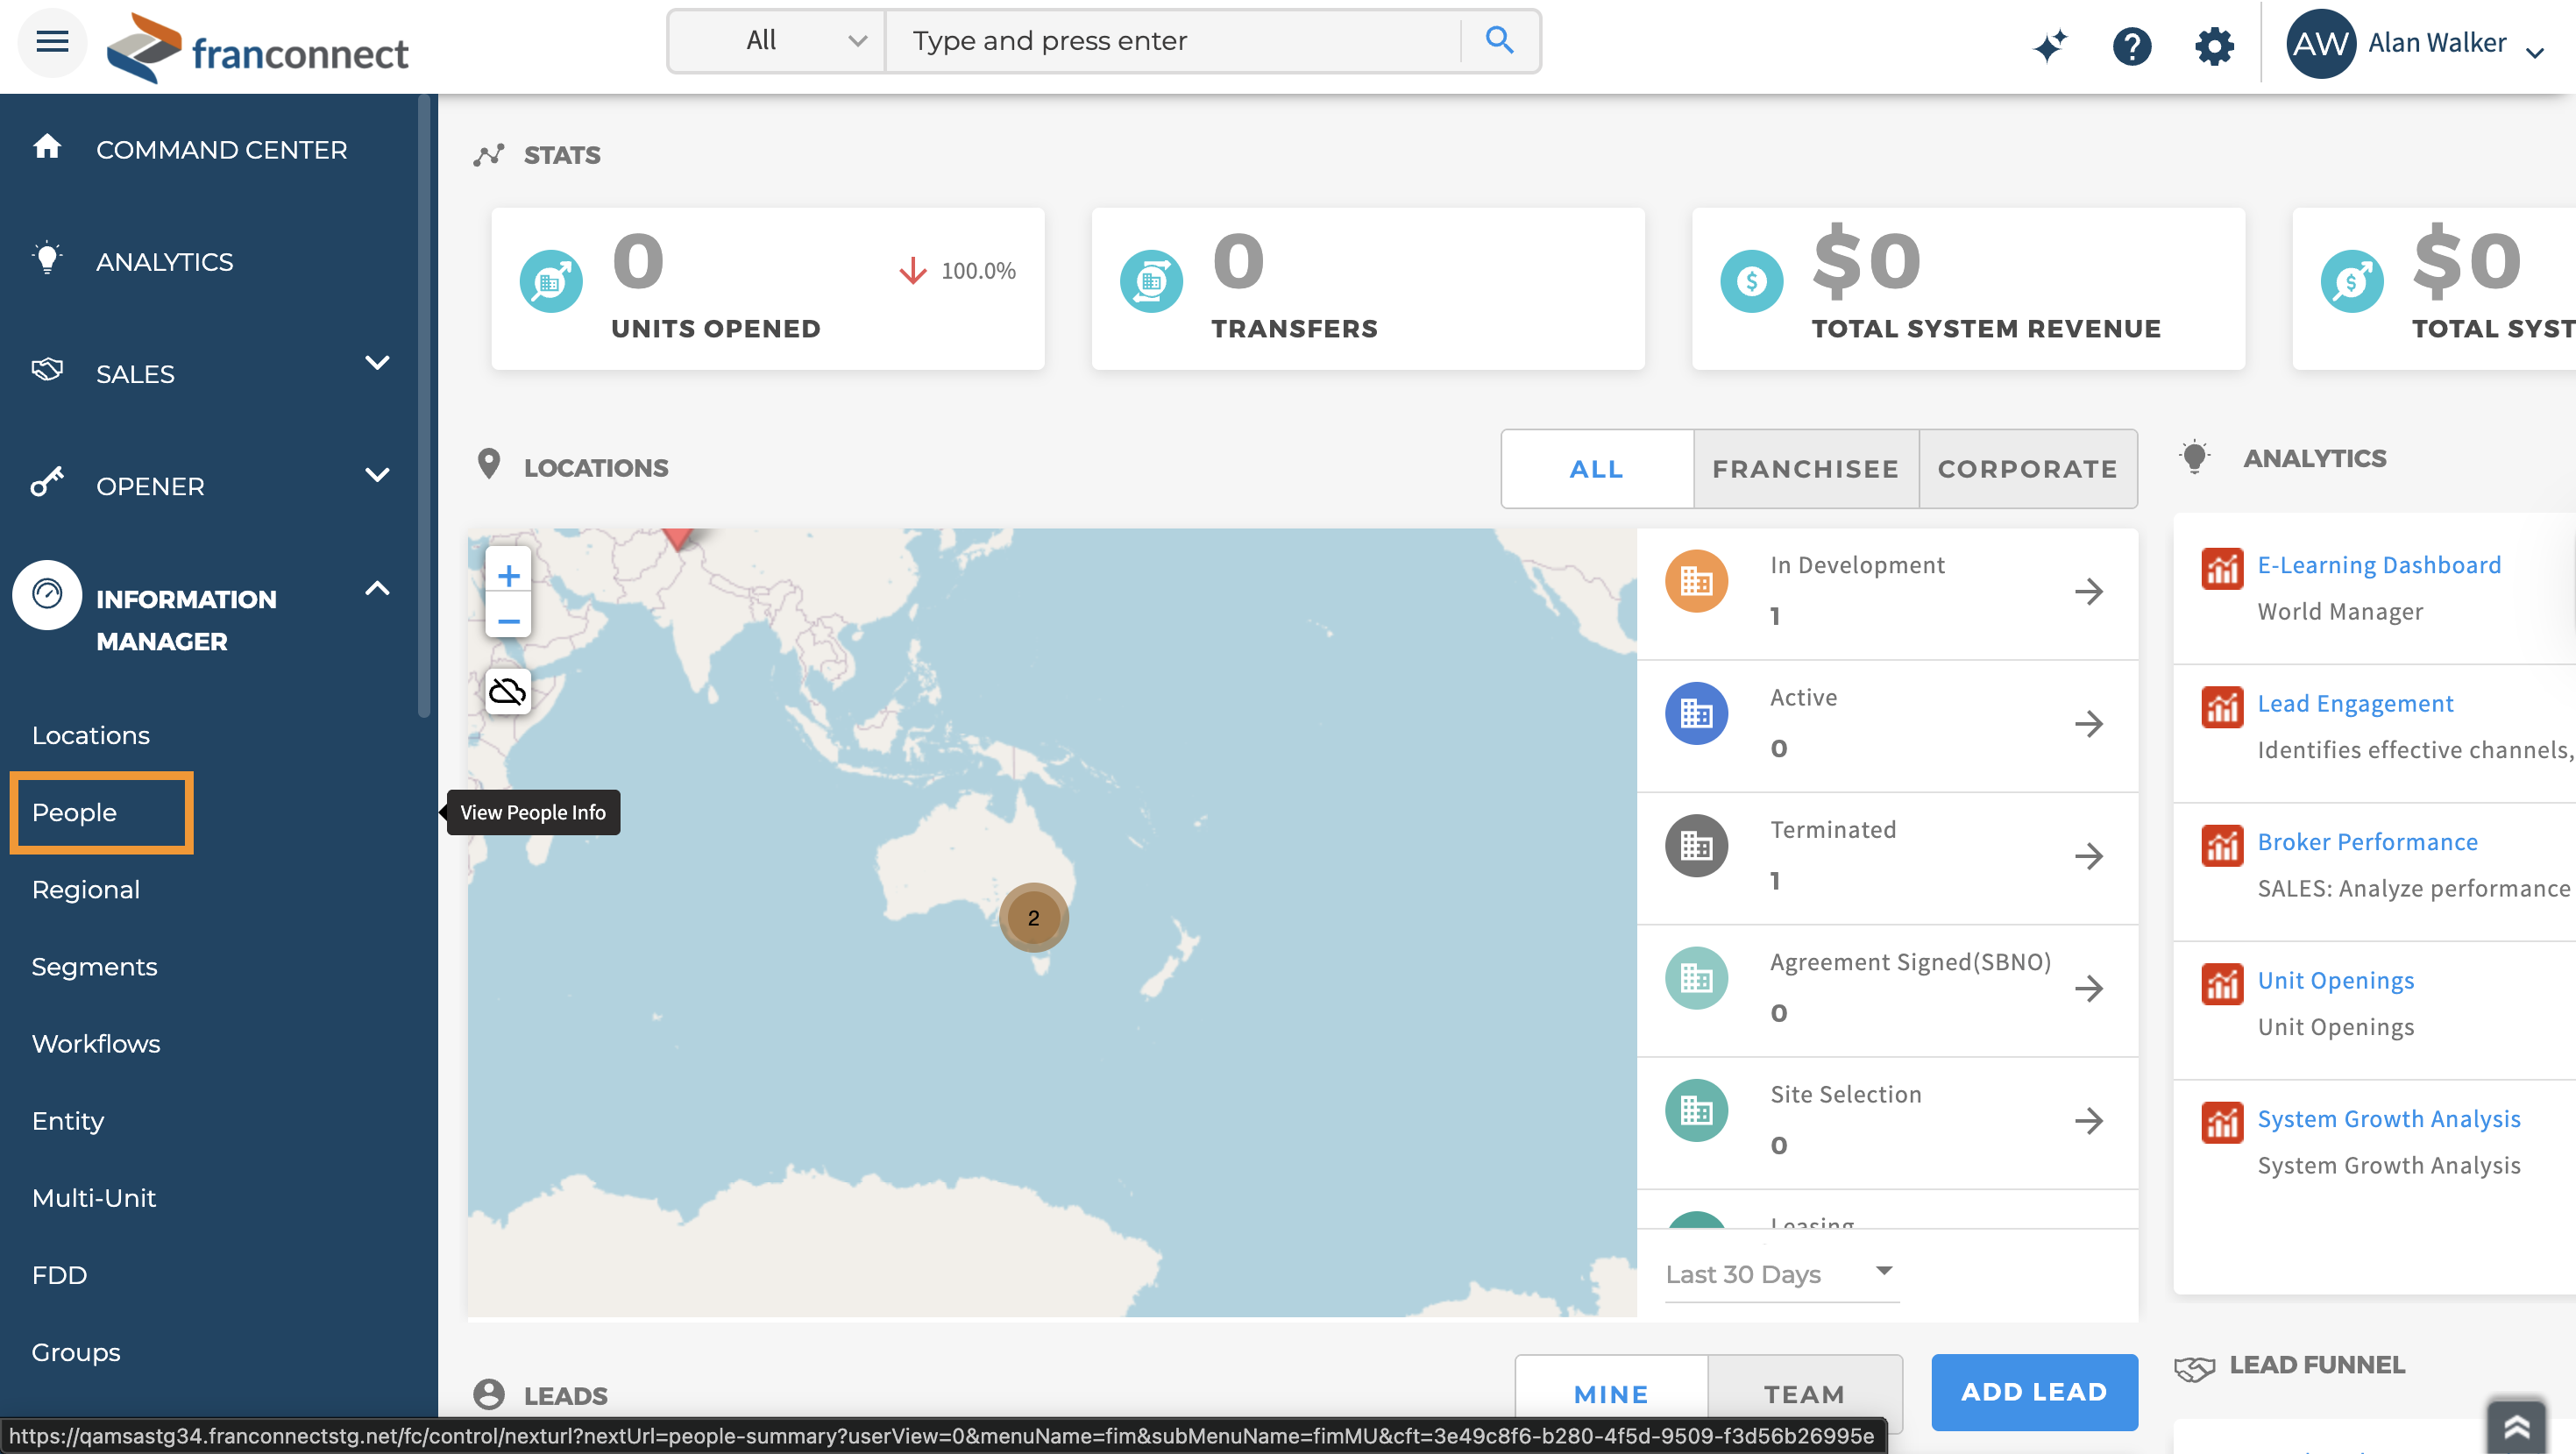
Task: Switch leads view to Team
Action: 1803,1393
